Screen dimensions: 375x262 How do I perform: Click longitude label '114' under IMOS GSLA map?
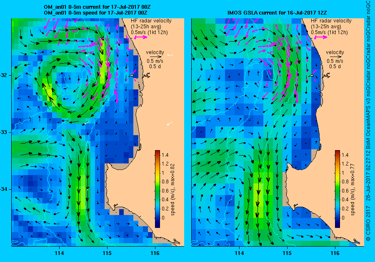tap(239, 253)
